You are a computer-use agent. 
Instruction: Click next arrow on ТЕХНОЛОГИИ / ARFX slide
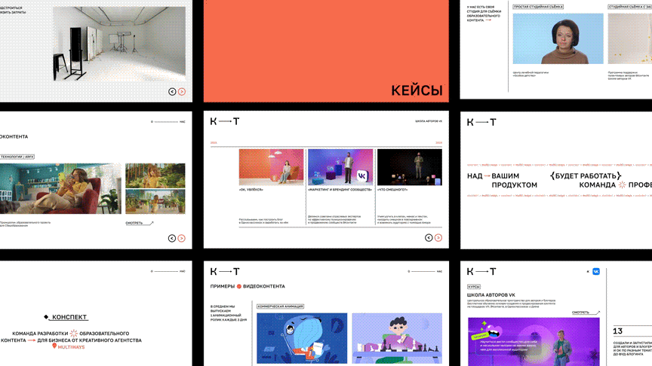tap(181, 238)
